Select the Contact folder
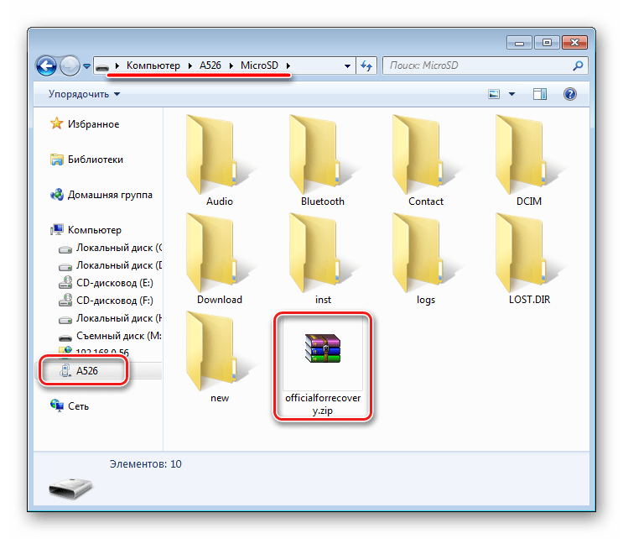 (425, 160)
